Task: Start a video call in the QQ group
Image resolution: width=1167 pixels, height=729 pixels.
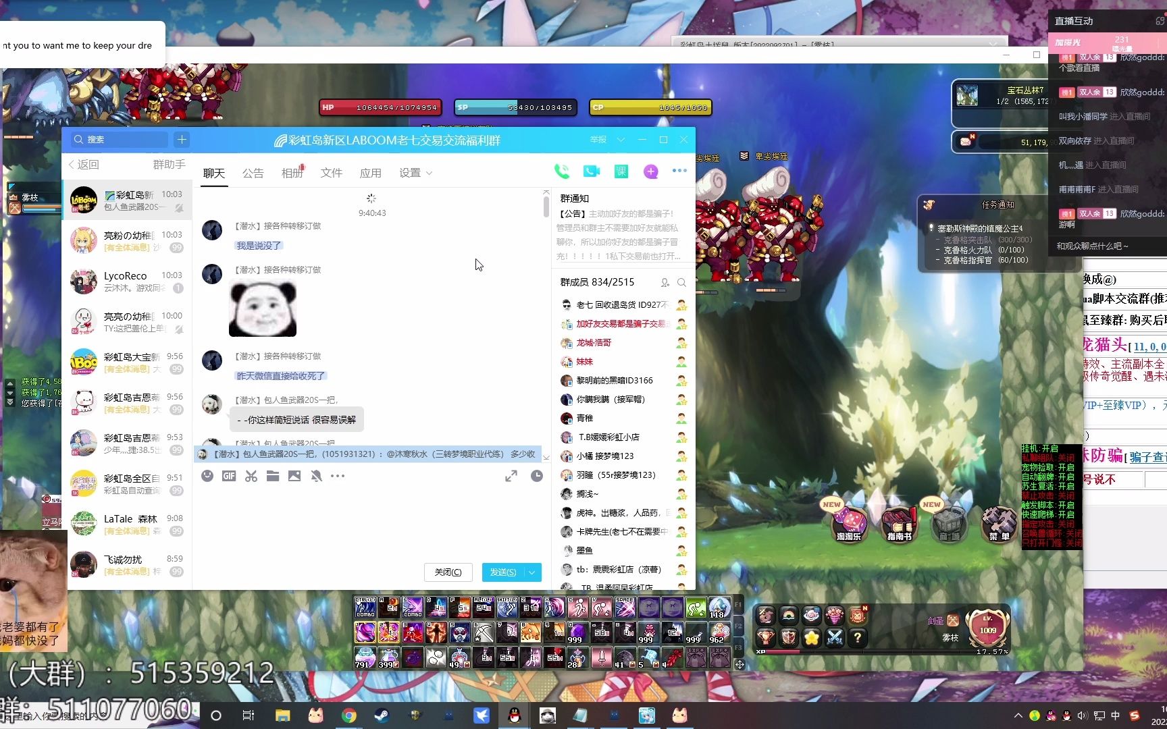Action: 592,172
